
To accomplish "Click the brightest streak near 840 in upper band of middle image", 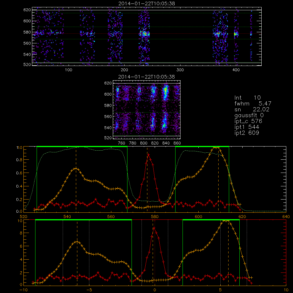I will (165, 91).
